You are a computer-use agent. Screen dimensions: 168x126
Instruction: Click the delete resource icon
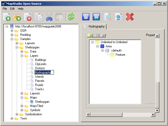pos(27,17)
